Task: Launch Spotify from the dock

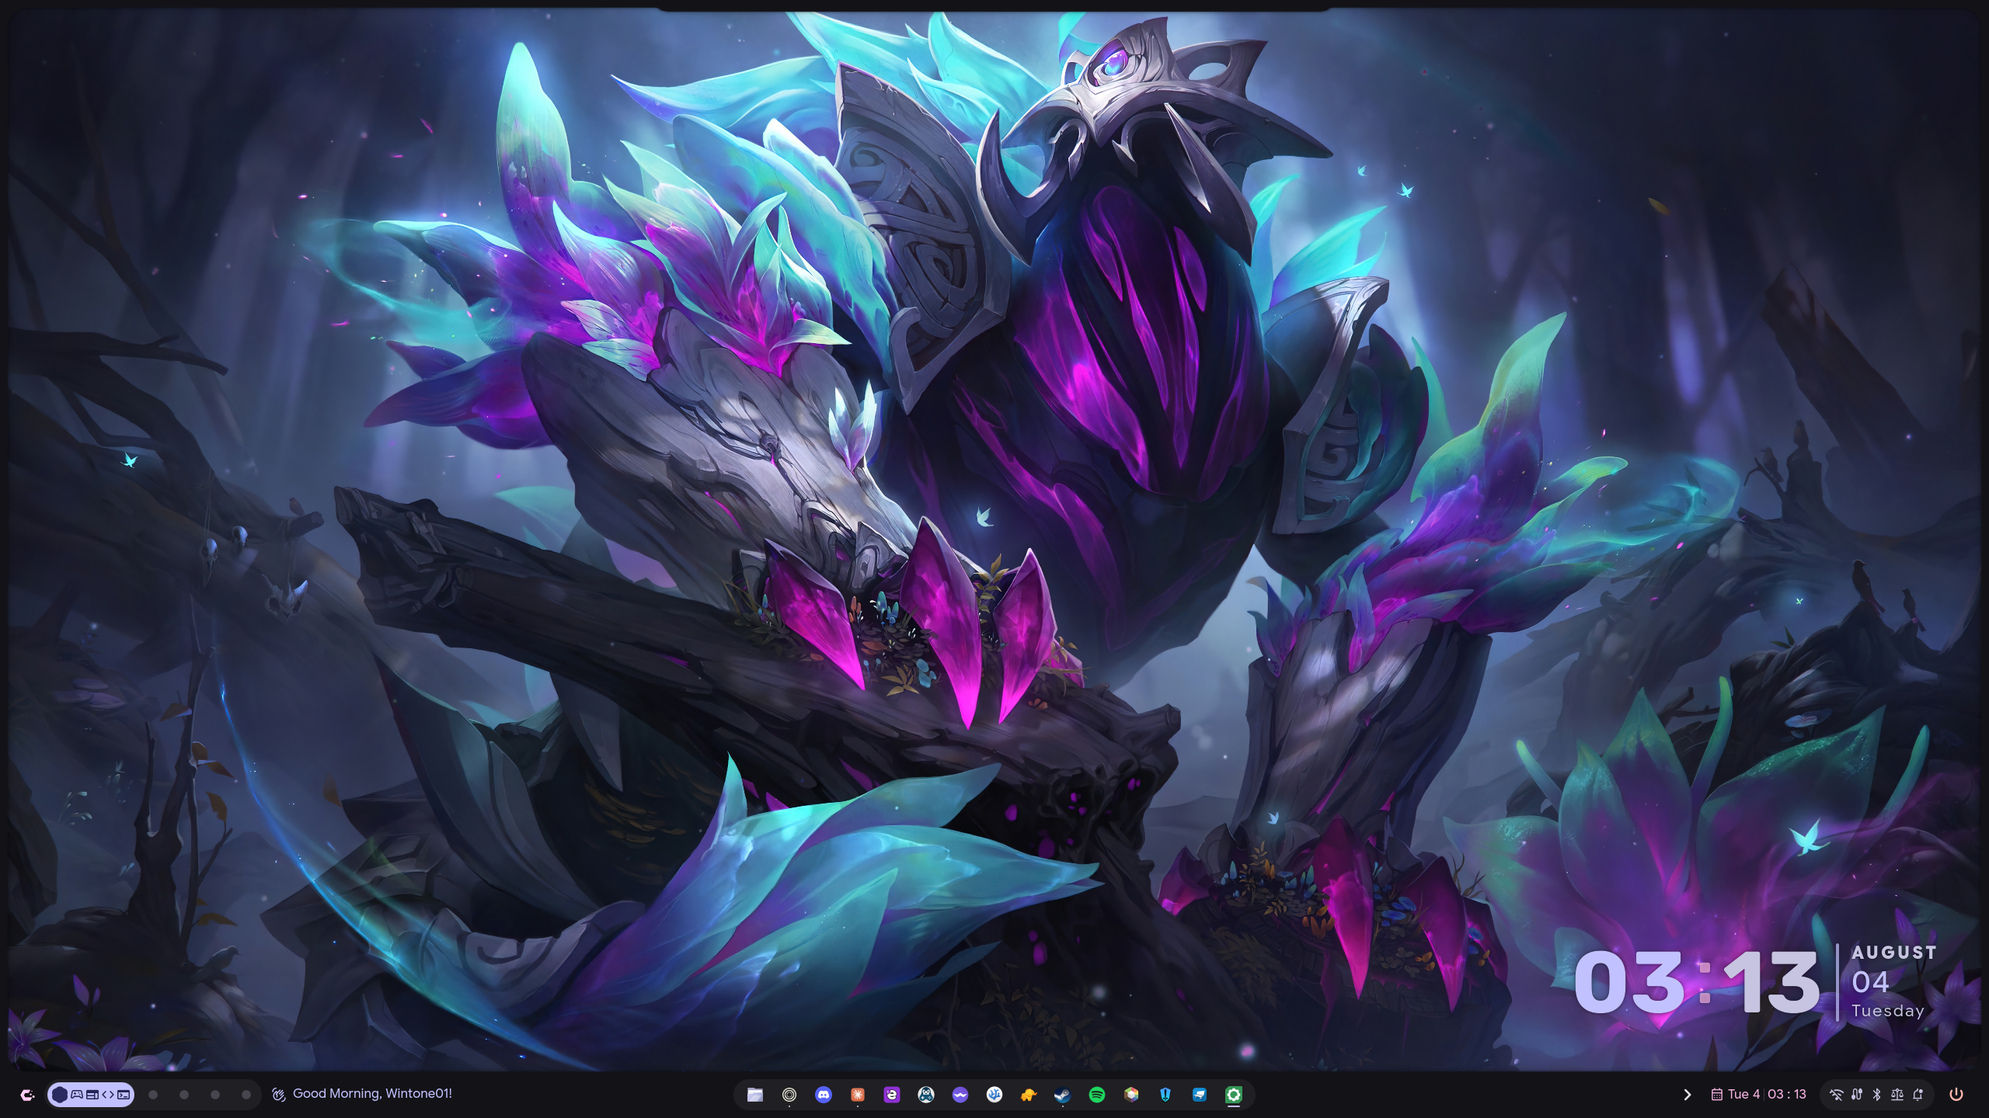Action: (x=1097, y=1095)
